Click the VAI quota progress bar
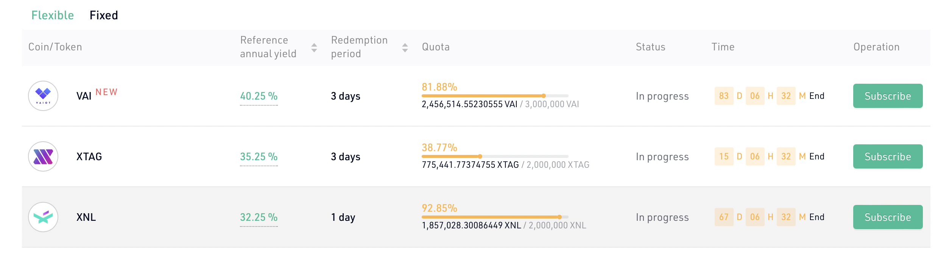This screenshot has height=253, width=938. 495,96
